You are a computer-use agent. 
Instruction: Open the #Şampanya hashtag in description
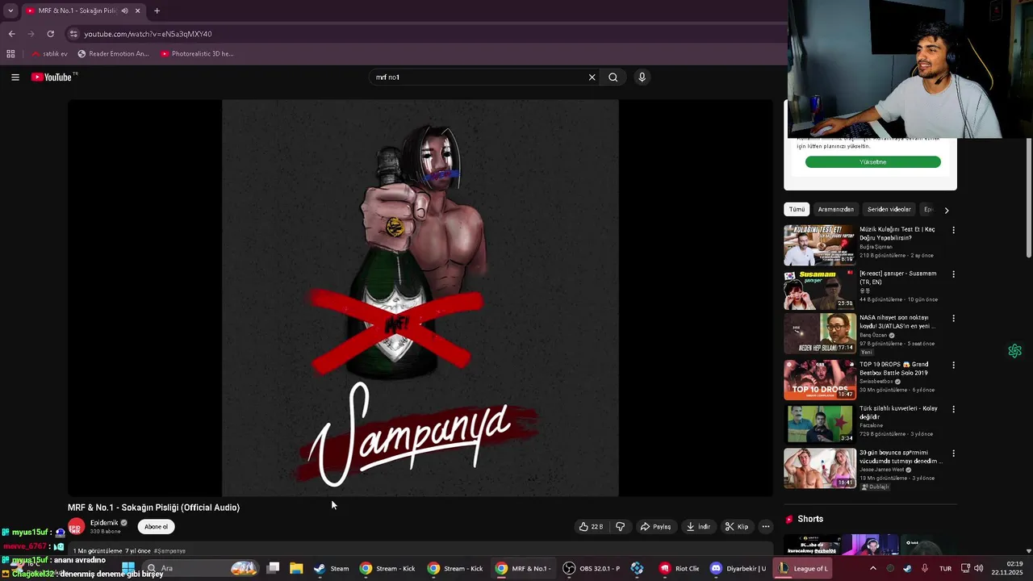pos(170,551)
